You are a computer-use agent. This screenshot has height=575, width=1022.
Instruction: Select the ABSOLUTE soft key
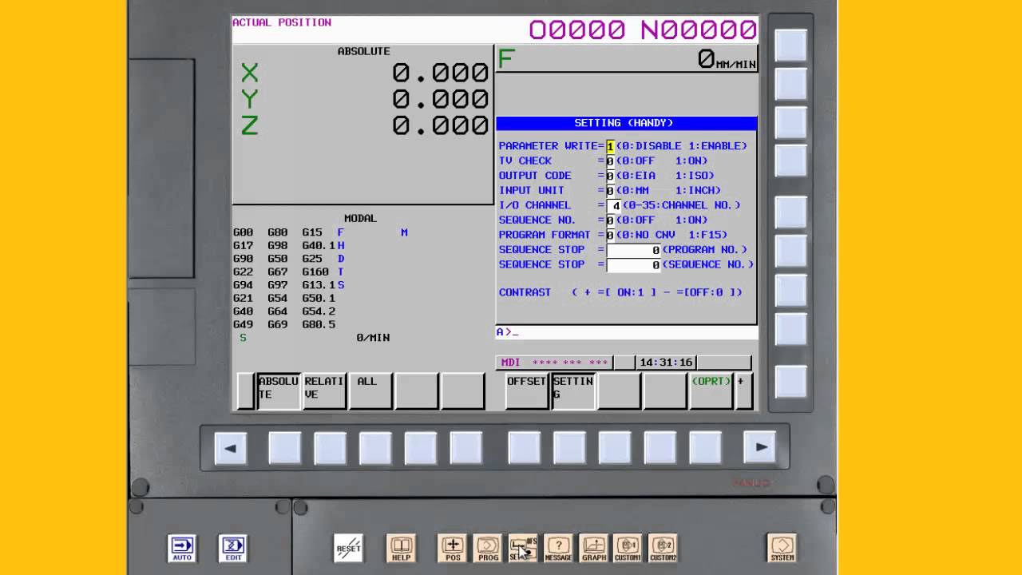pyautogui.click(x=279, y=391)
